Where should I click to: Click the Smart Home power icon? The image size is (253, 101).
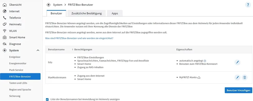5,38
